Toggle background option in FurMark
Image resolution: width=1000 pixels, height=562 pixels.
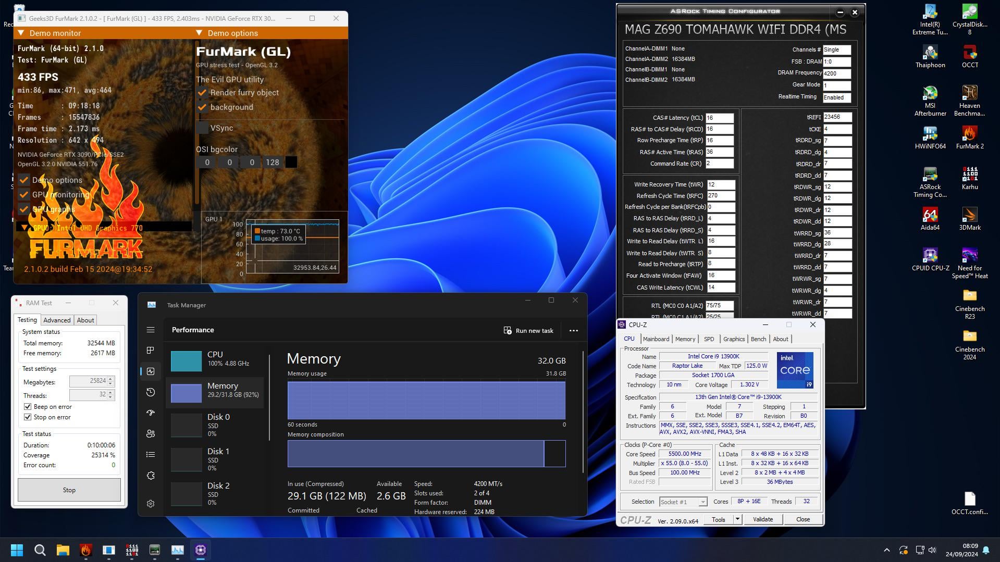[x=202, y=107]
